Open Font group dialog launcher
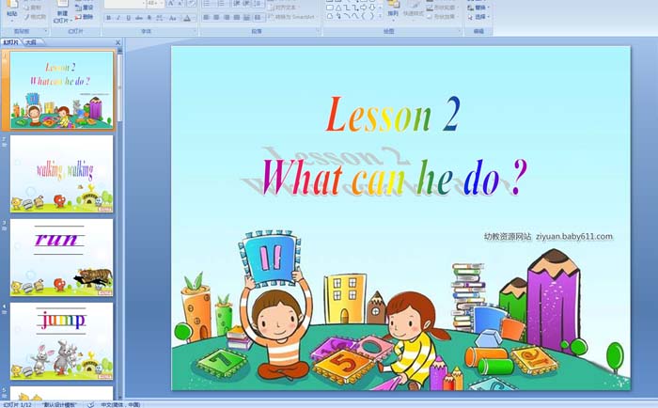Screen dimensions: 658x408 195,31
